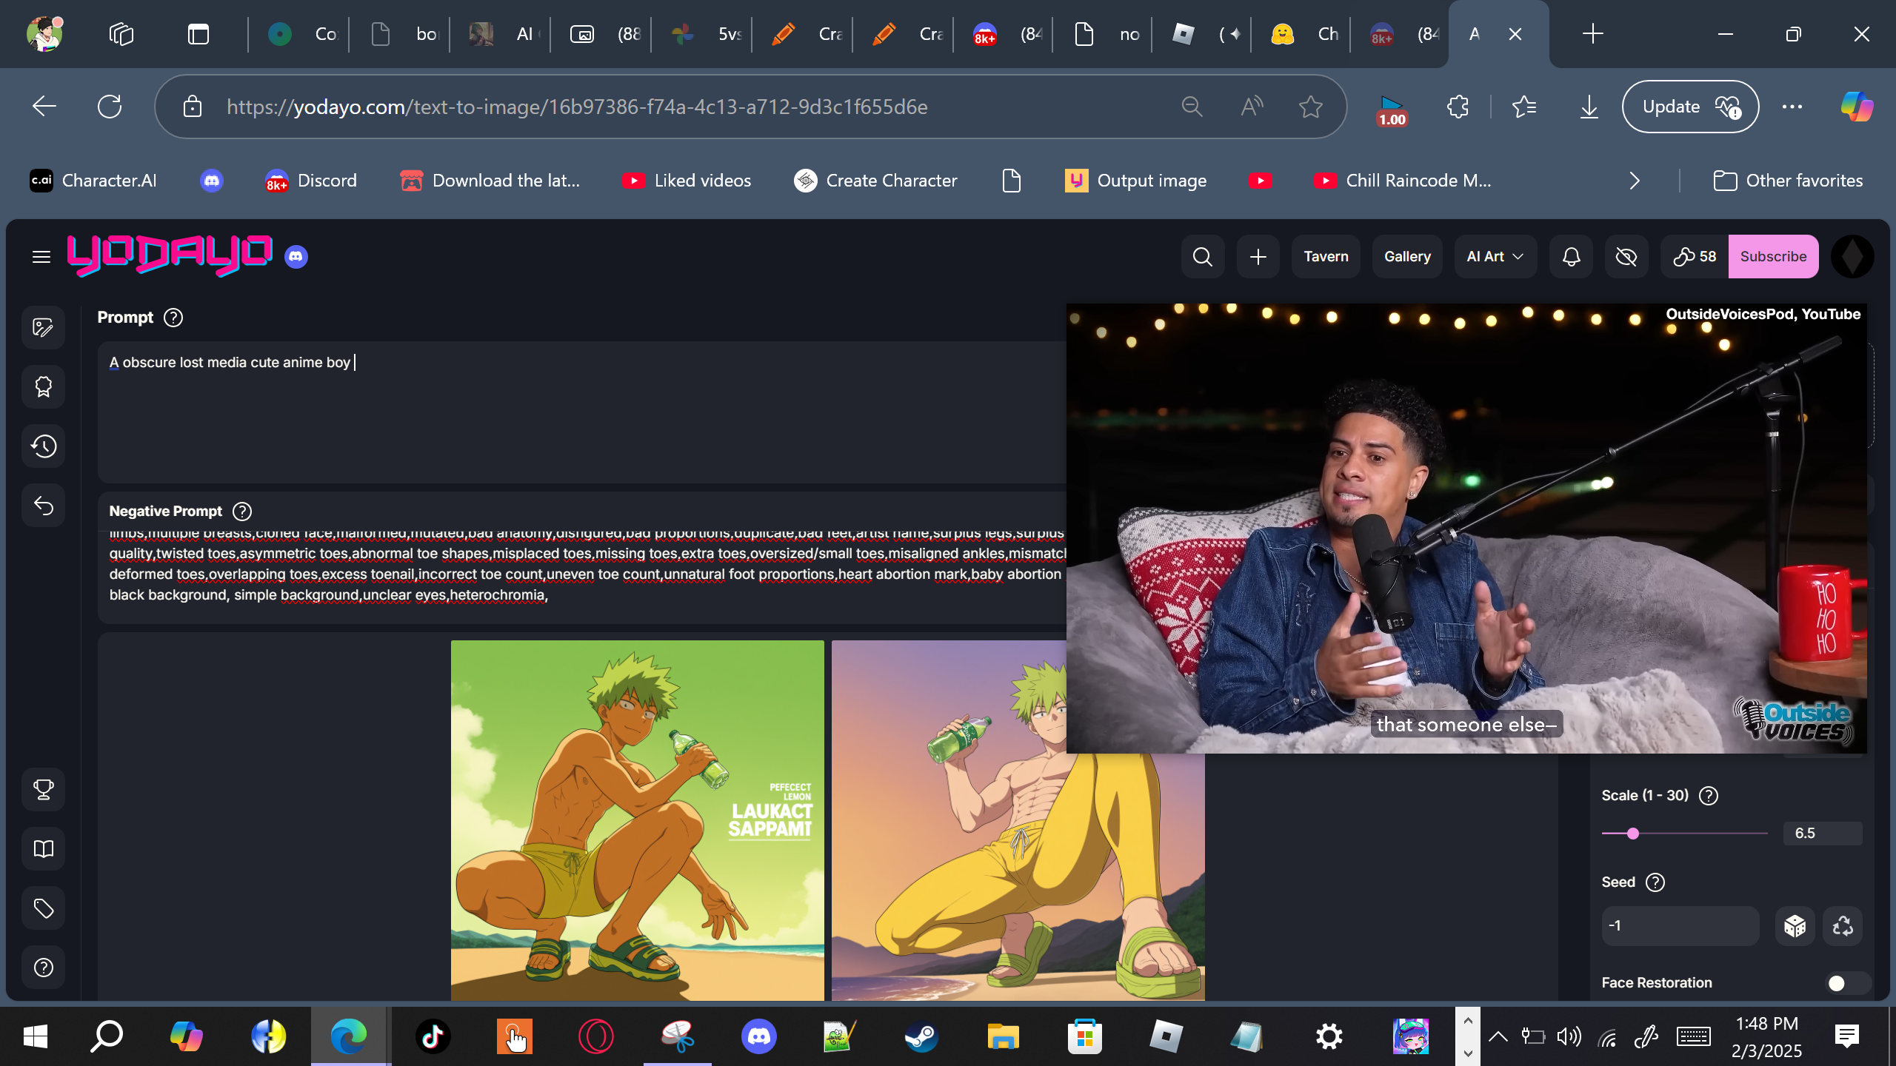Viewport: 1896px width, 1066px height.
Task: Show Scale help icon
Action: tap(1709, 796)
